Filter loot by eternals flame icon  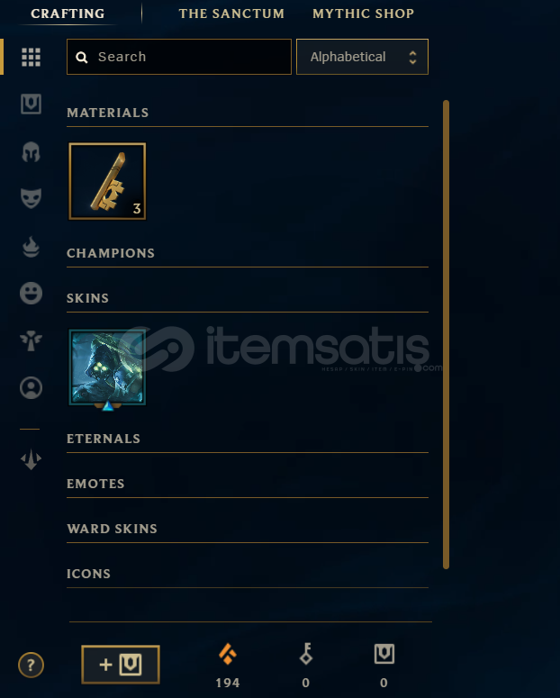32,247
